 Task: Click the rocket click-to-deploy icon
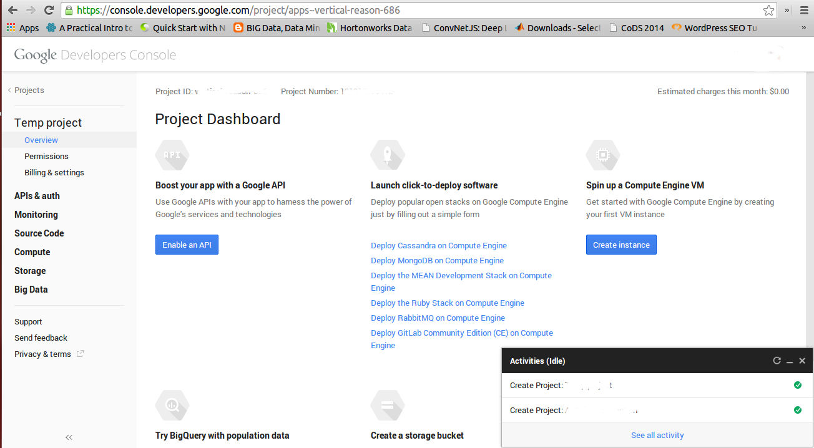(x=387, y=155)
